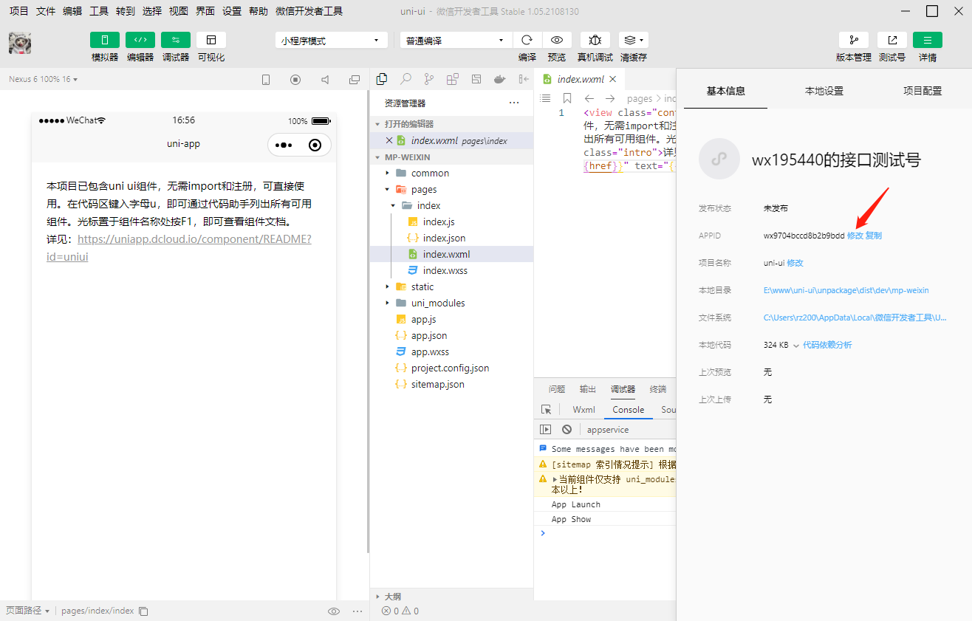Image resolution: width=972 pixels, height=621 pixels.
Task: Click copy link next to APPID
Action: [874, 236]
